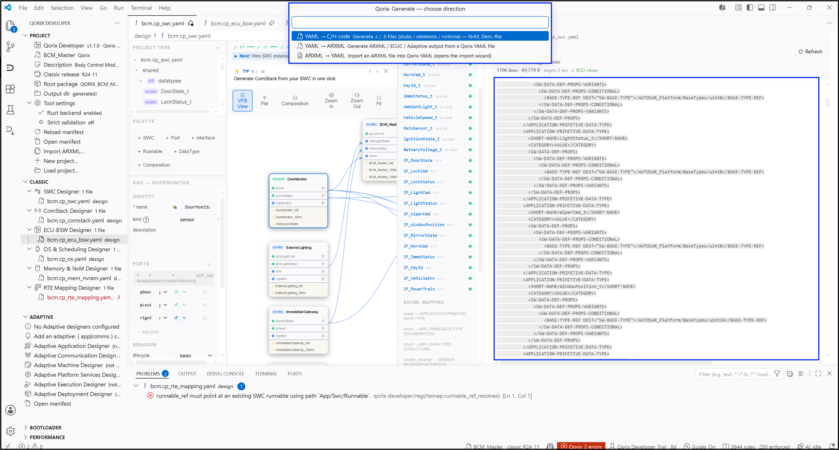The image size is (839, 450).
Task: Click the Collapse All icon in Problems panel
Action: [x=790, y=374]
